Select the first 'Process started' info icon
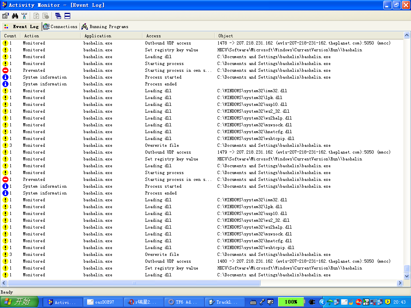 (5, 77)
